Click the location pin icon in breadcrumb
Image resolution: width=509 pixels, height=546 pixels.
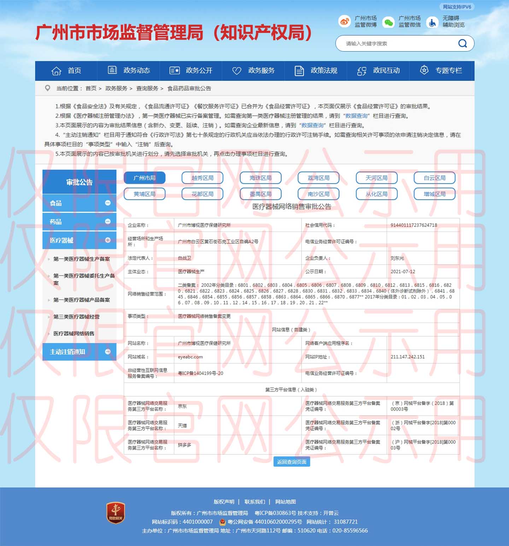coord(47,88)
